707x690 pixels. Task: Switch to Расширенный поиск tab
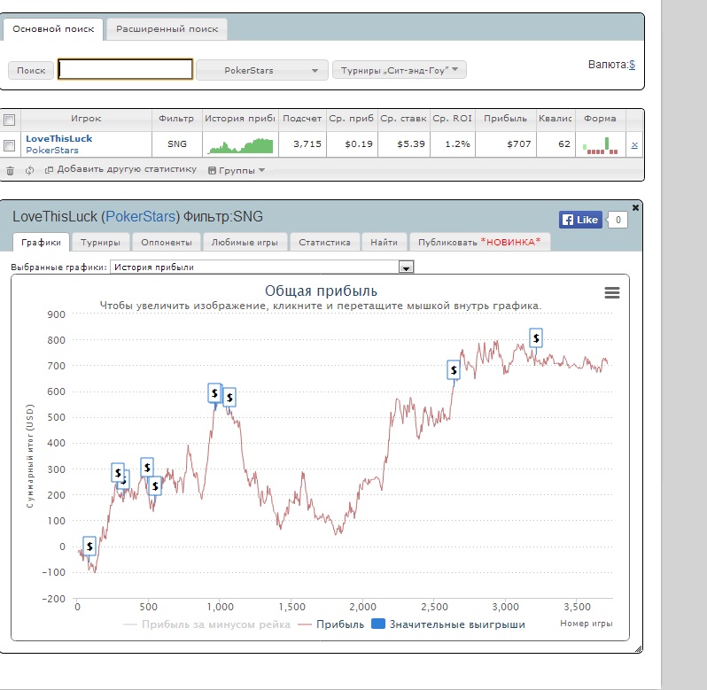(x=167, y=29)
